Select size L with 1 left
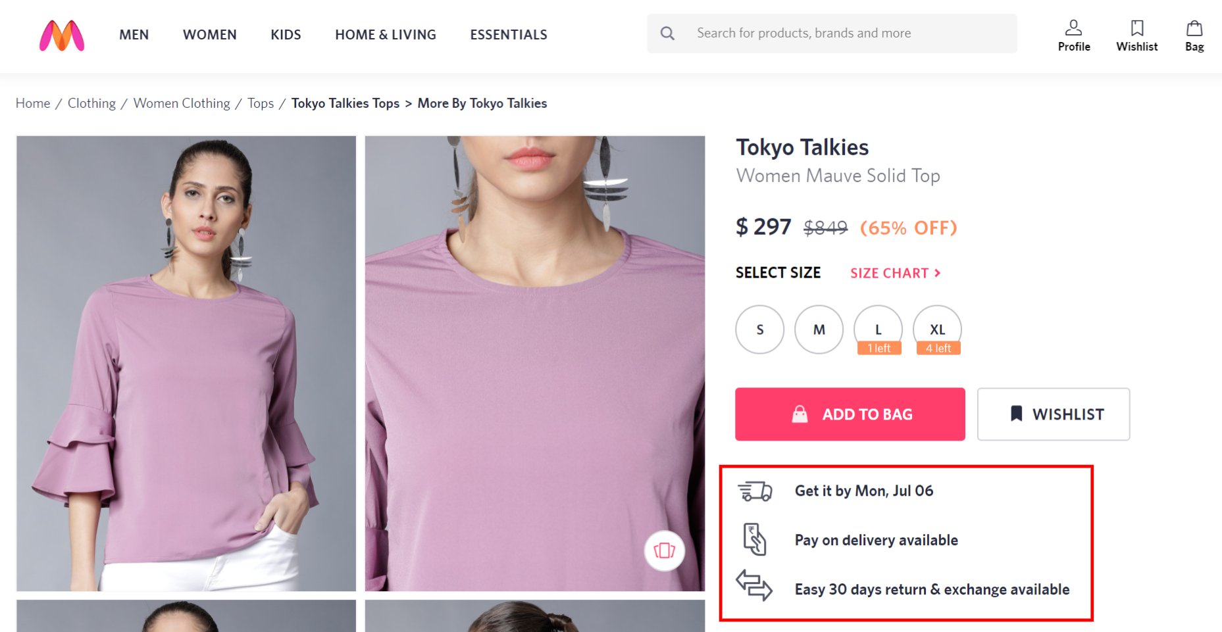 pyautogui.click(x=878, y=329)
